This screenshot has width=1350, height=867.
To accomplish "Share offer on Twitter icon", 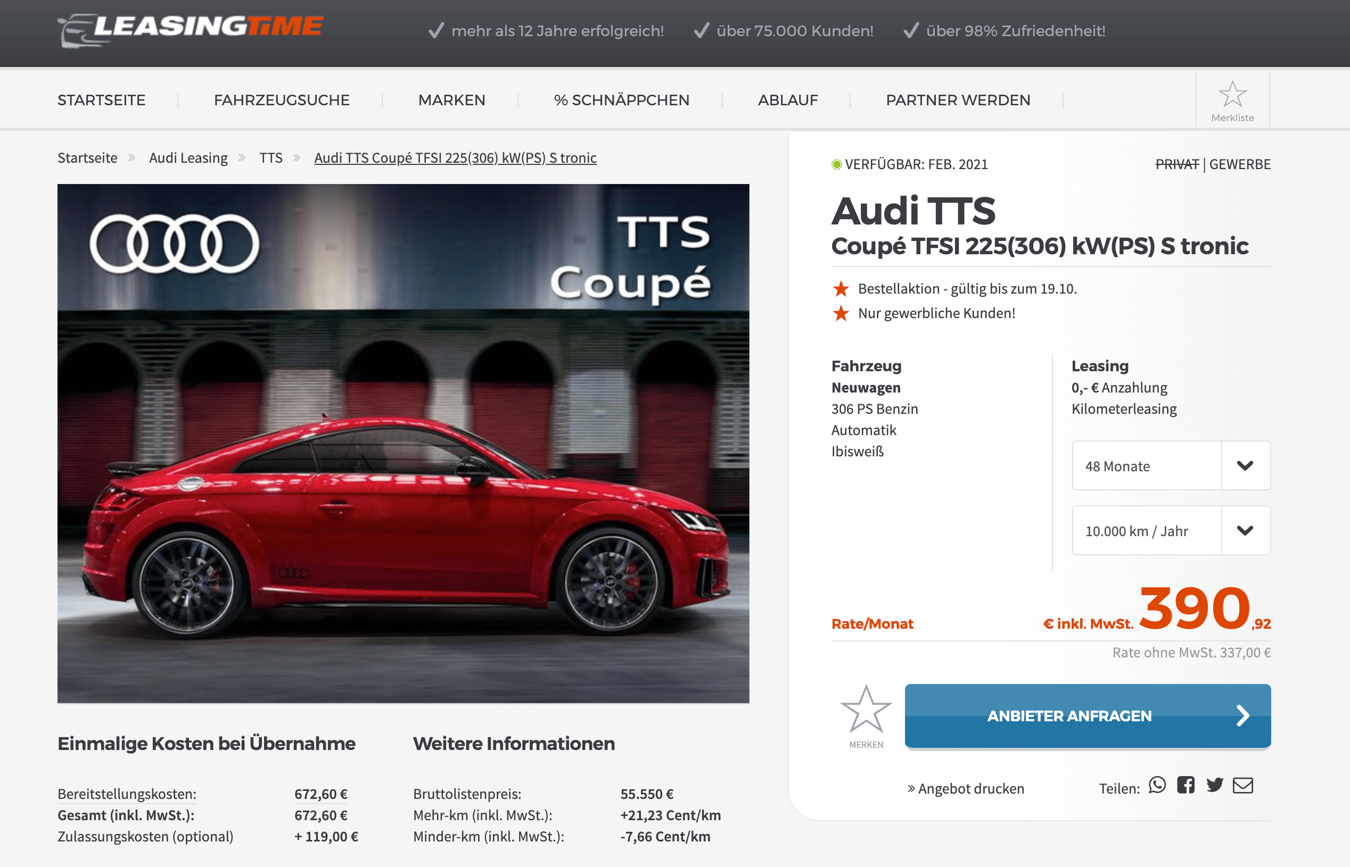I will (x=1215, y=786).
